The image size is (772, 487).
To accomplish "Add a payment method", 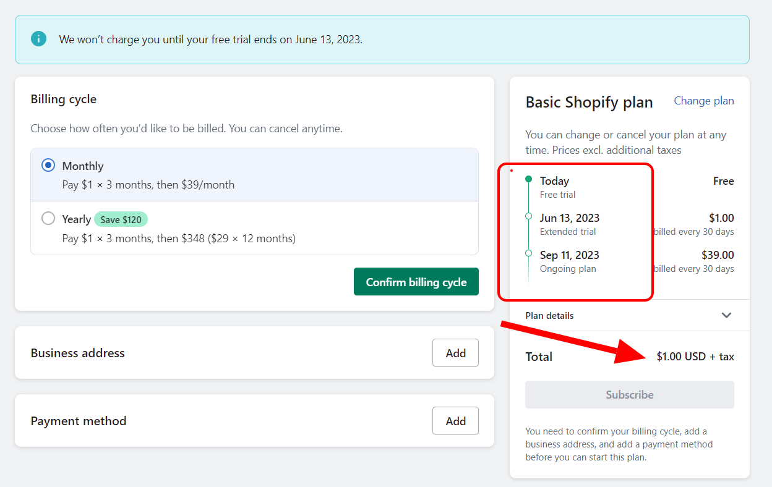I will coord(455,420).
